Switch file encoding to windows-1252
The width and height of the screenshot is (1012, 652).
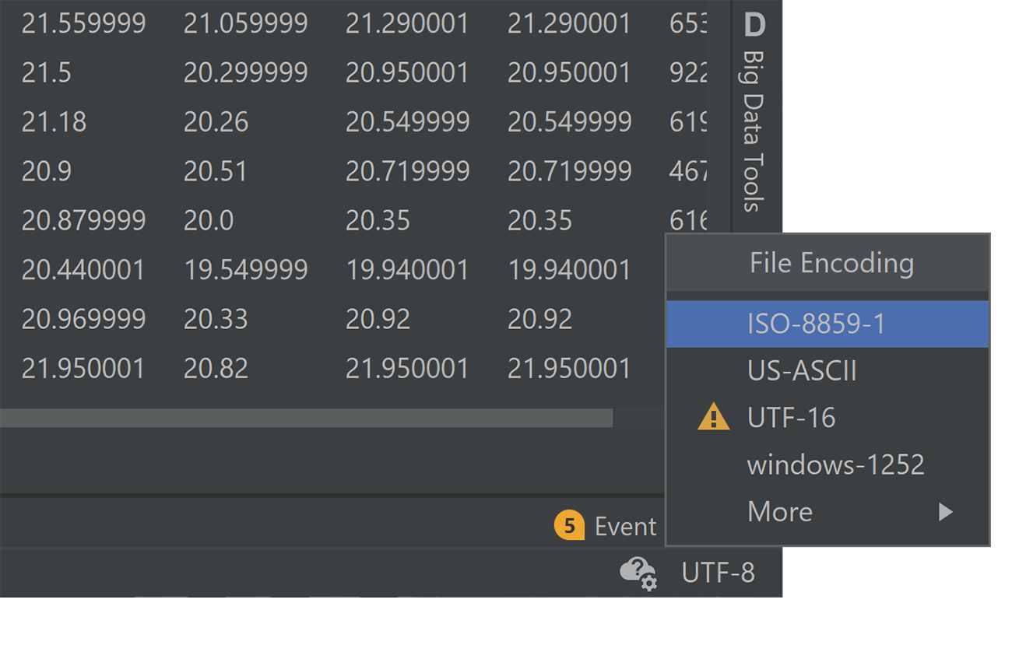point(835,464)
